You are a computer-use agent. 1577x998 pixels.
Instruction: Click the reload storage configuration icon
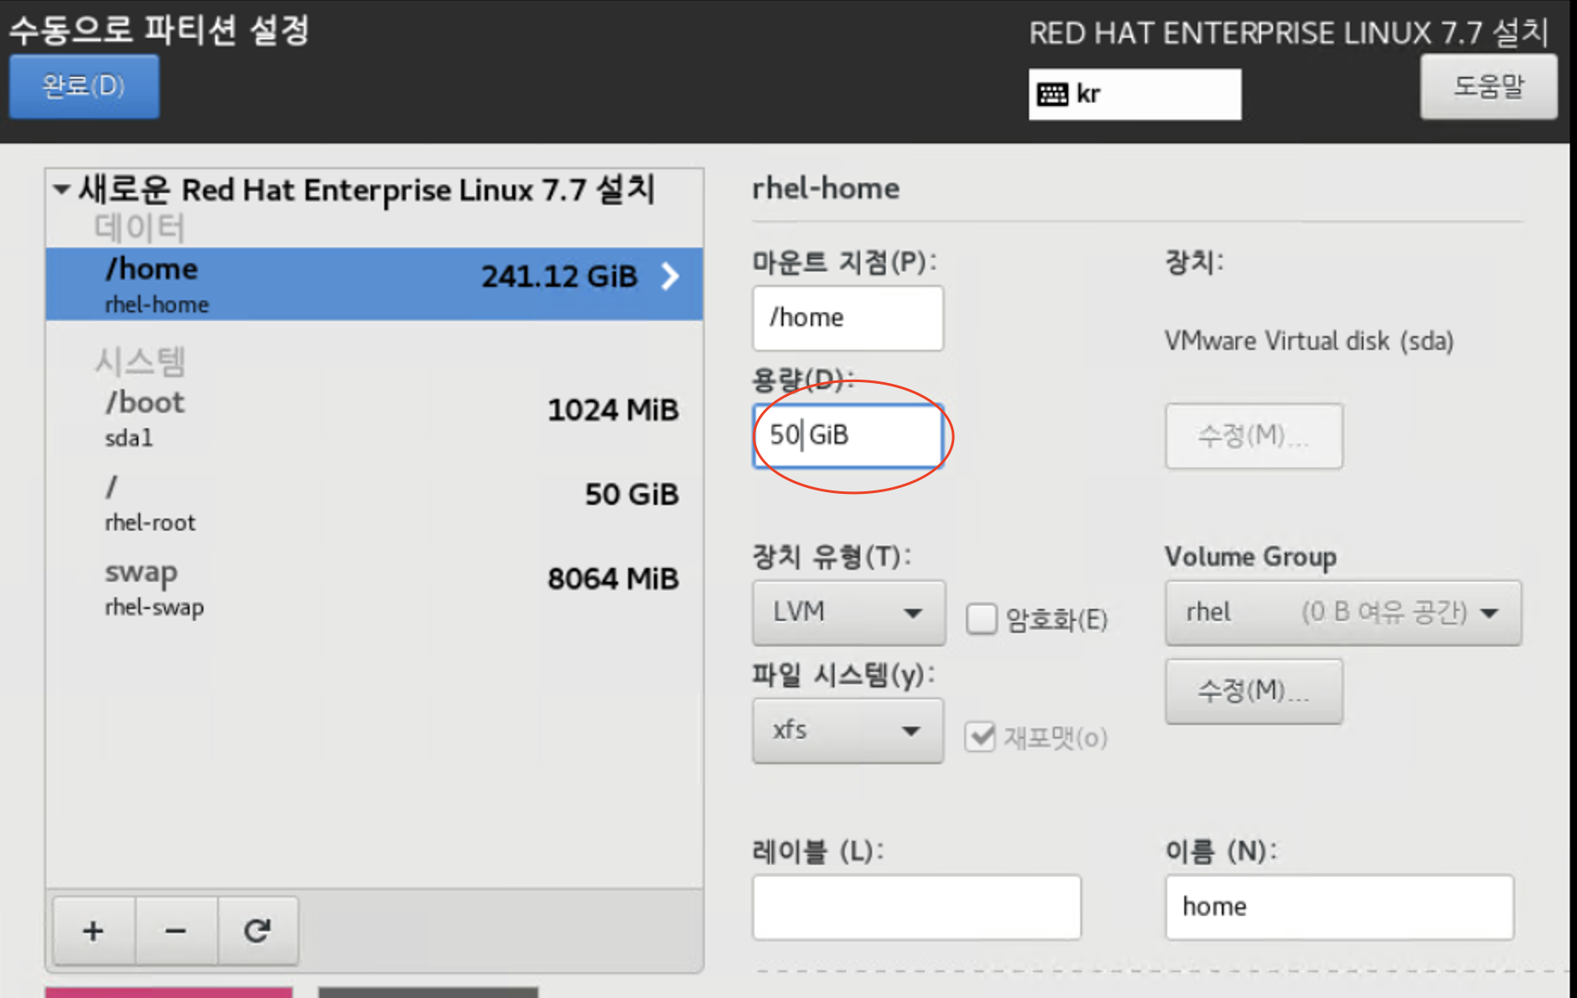[x=258, y=931]
